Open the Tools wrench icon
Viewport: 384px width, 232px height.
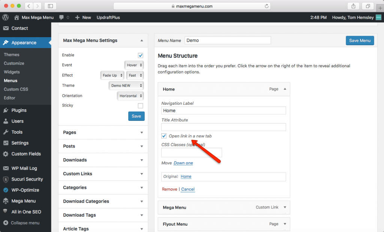point(6,132)
